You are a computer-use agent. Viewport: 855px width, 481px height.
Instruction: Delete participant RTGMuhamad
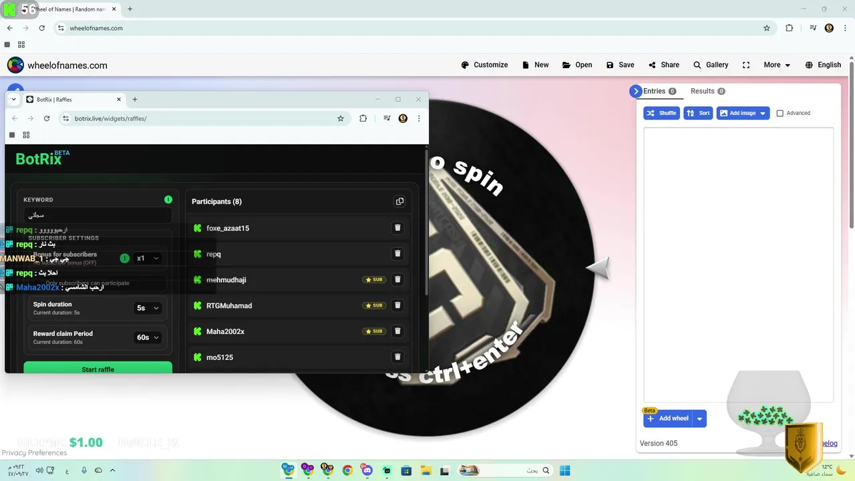tap(397, 305)
